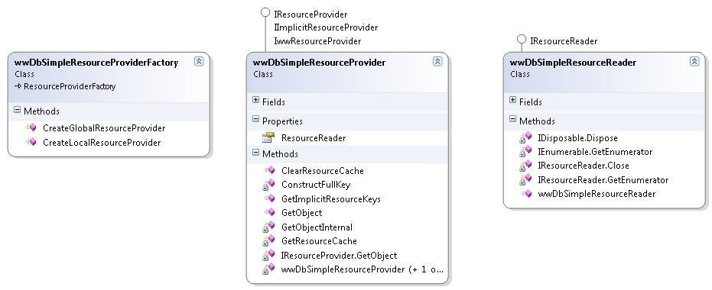Viewport: 712px width, 290px height.
Task: Collapse Properties section in wwDbSimpleResourceProvider
Action: pos(255,119)
